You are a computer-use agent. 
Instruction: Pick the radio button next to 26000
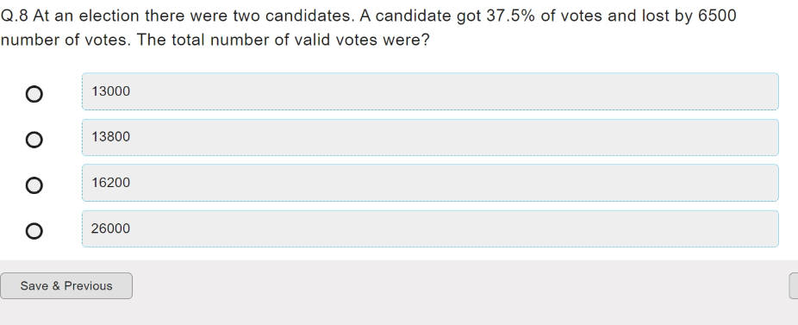(34, 231)
